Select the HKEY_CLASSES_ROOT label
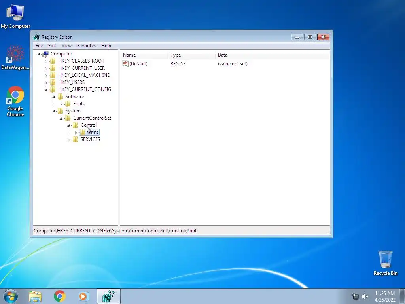Screen dimensions: 405x304 (x=81, y=61)
